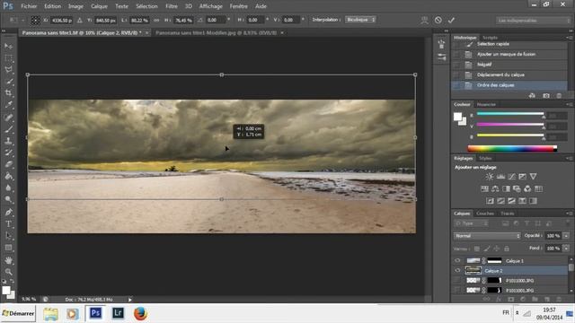
Task: Click the foreground color swatch in toolbox
Action: [6, 291]
